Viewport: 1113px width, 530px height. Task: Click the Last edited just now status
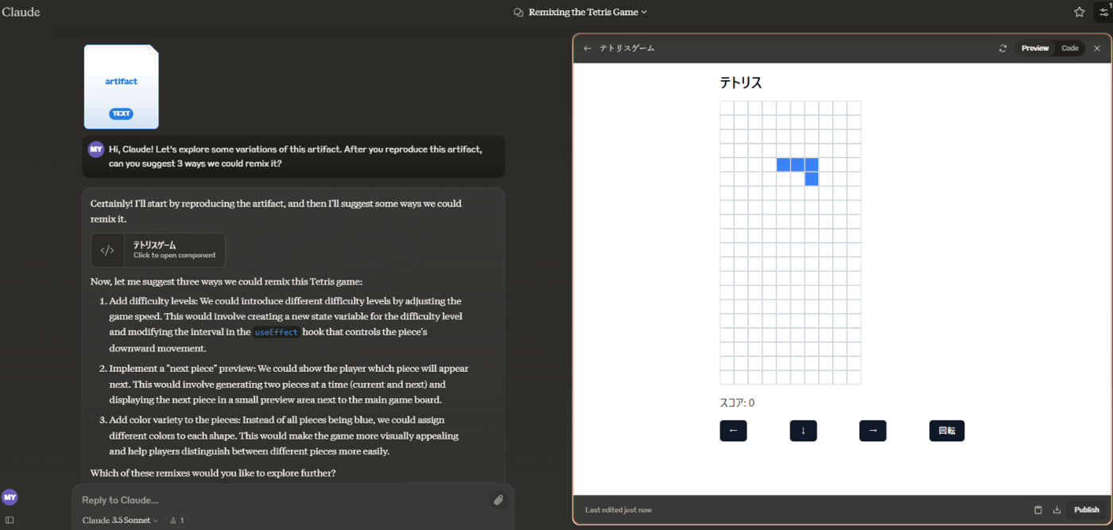tap(619, 510)
